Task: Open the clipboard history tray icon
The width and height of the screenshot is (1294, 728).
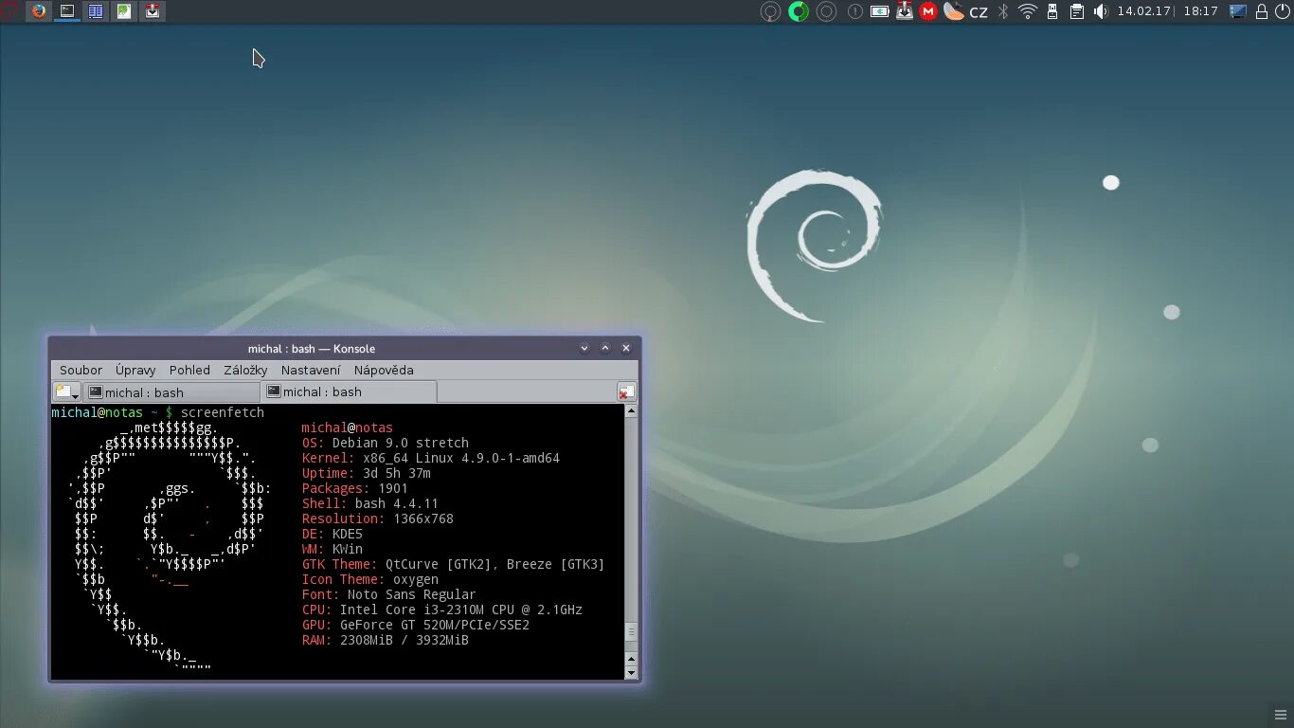Action: coord(1077,11)
